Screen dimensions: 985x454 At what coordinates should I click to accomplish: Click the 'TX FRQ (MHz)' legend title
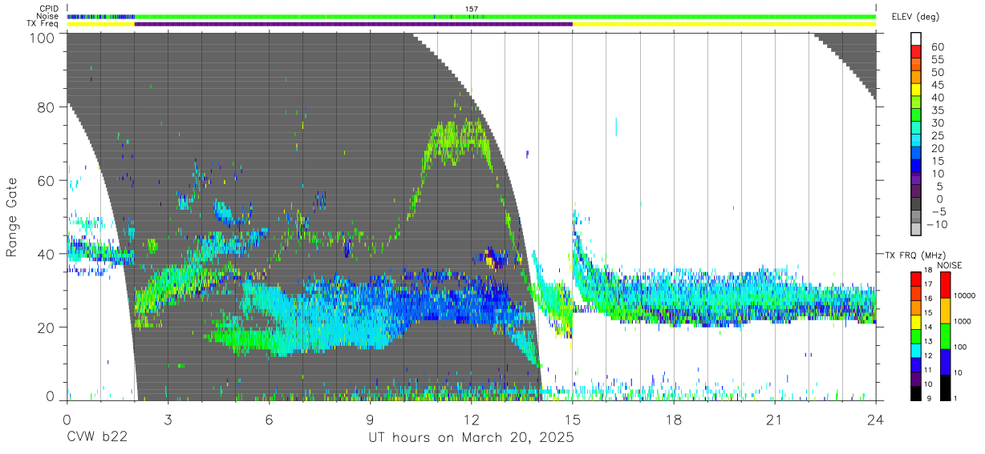914,255
